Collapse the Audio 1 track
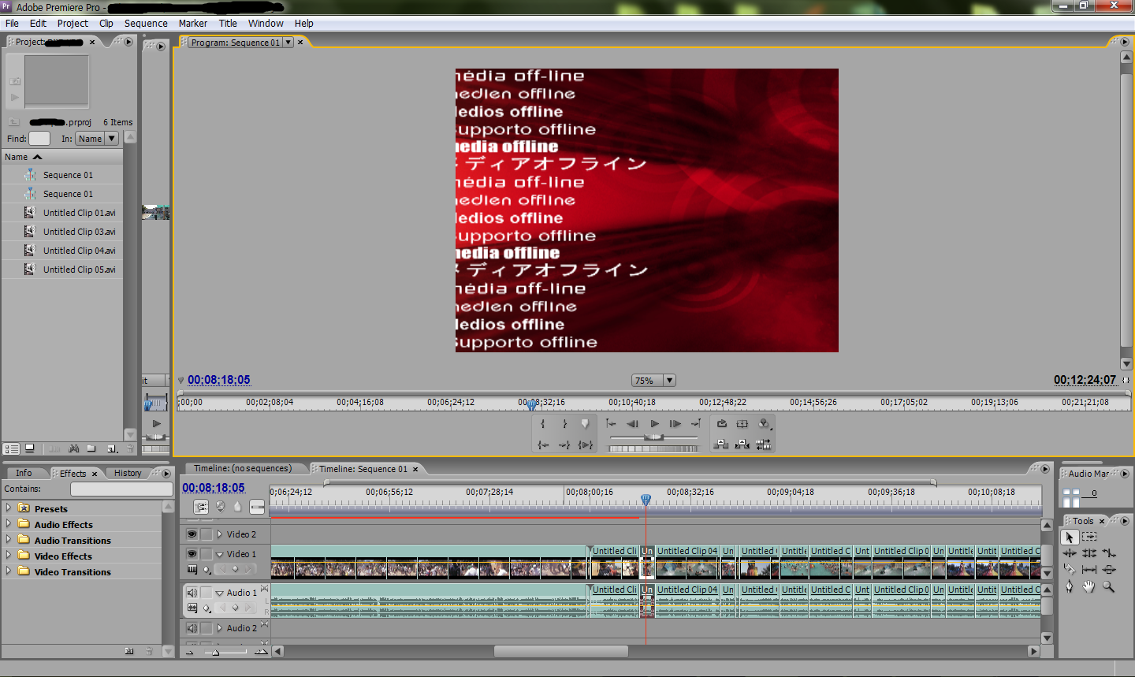1135x677 pixels. [x=220, y=593]
